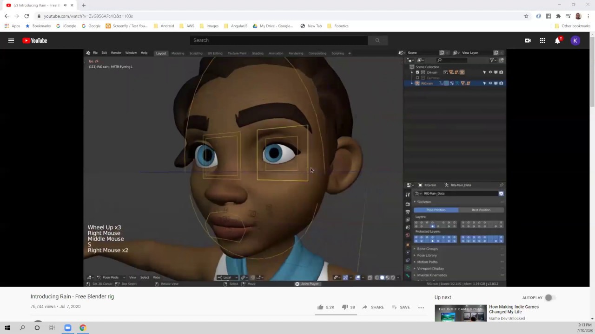Viewport: 595px width, 334px height.
Task: Select the Pose Position radio button
Action: pyautogui.click(x=436, y=210)
